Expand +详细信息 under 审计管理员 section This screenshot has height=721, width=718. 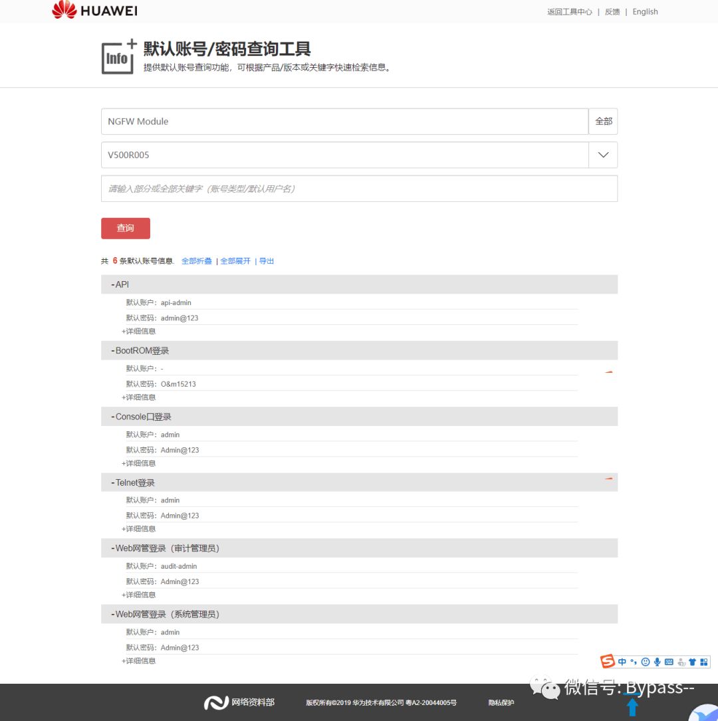pos(138,595)
